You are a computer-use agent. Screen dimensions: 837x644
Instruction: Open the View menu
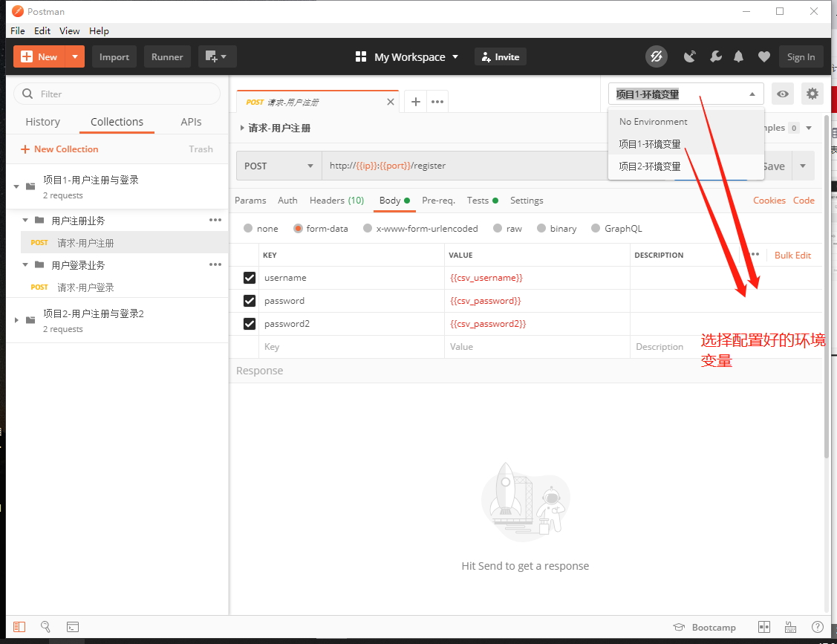click(x=69, y=30)
